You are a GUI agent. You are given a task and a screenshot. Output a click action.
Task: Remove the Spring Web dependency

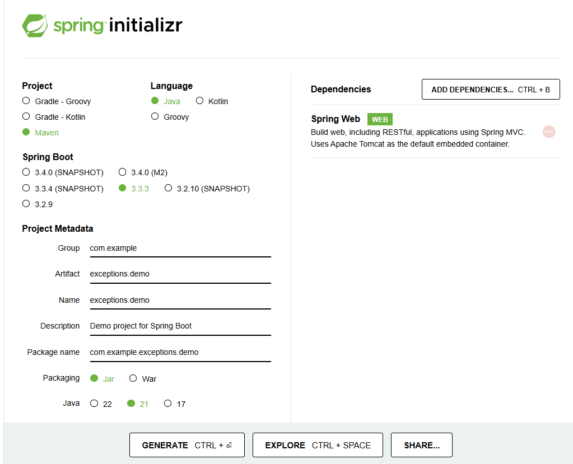549,132
